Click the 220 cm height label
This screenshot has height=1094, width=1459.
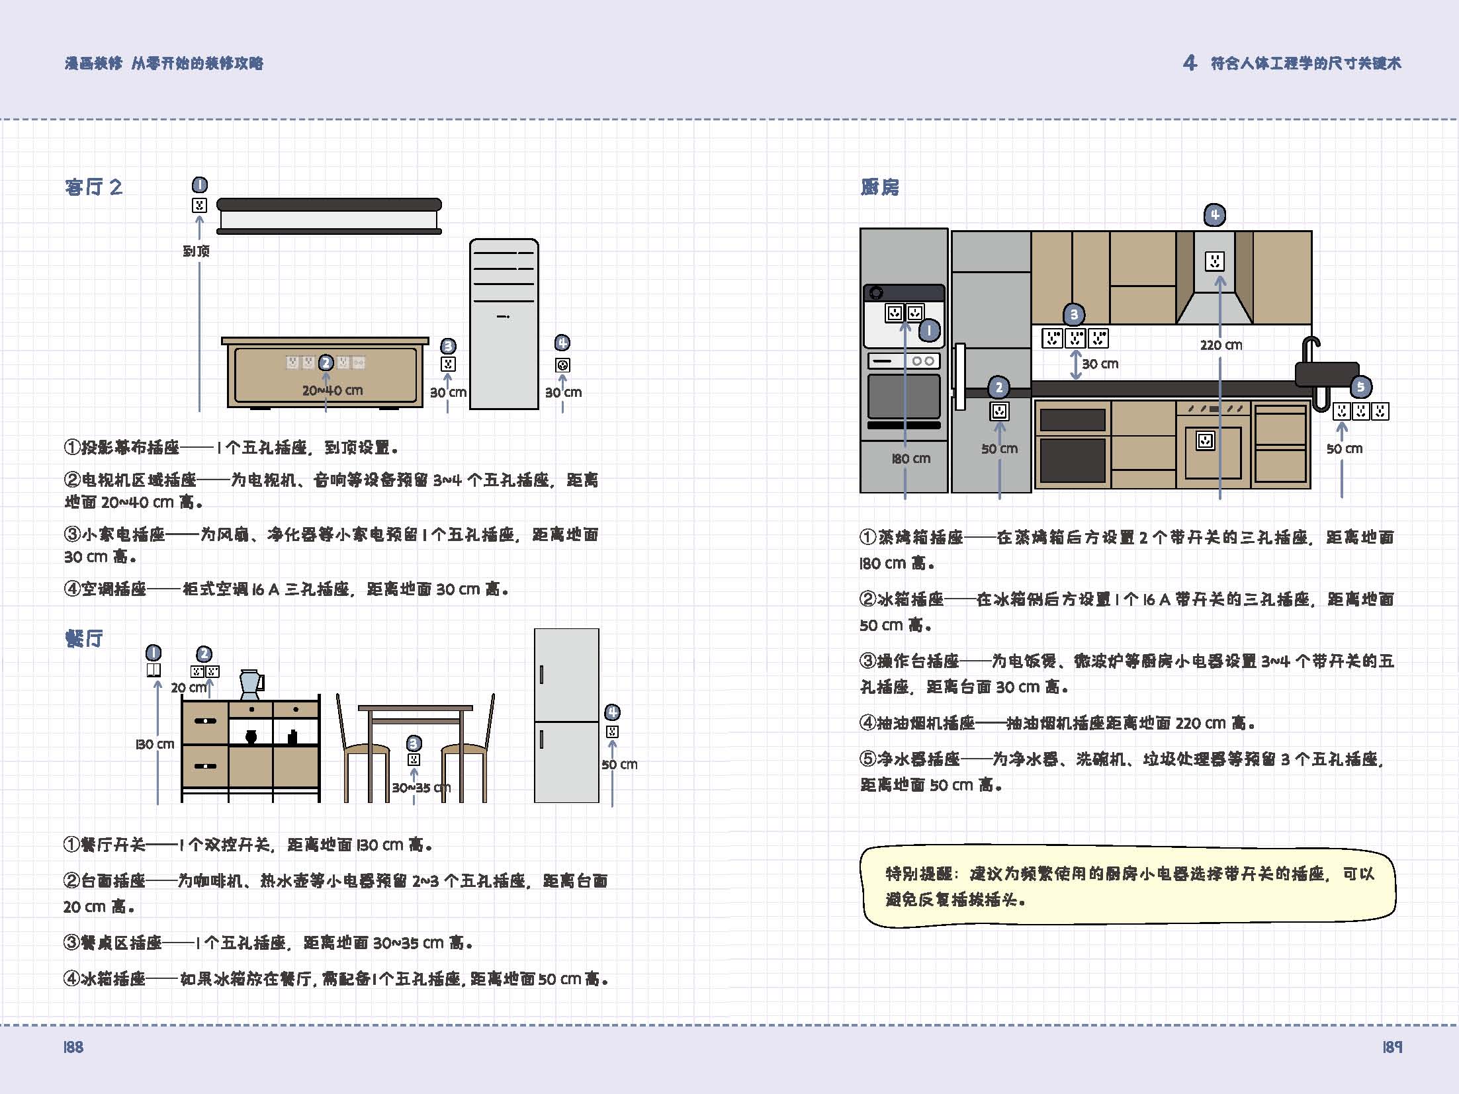pyautogui.click(x=1221, y=345)
